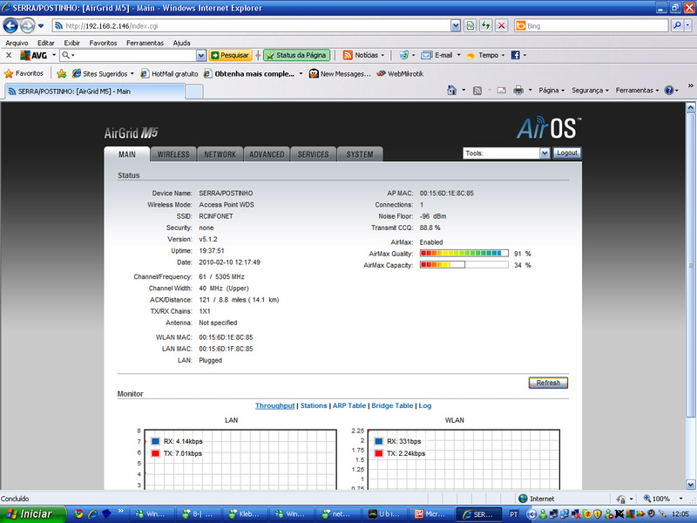The width and height of the screenshot is (697, 523).
Task: Open the HotMail gratuito bookmark
Action: (x=169, y=74)
